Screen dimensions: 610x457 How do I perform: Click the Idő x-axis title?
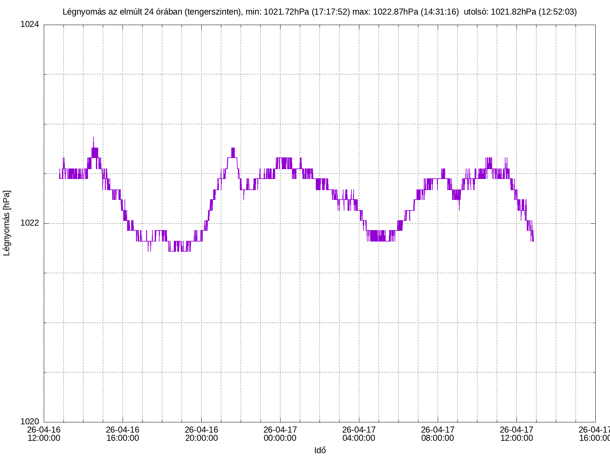(x=320, y=450)
